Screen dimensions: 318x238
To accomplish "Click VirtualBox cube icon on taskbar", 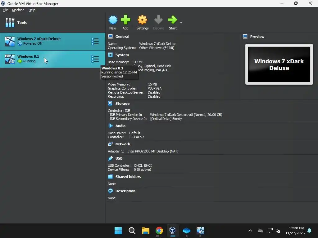I will (x=173, y=231).
